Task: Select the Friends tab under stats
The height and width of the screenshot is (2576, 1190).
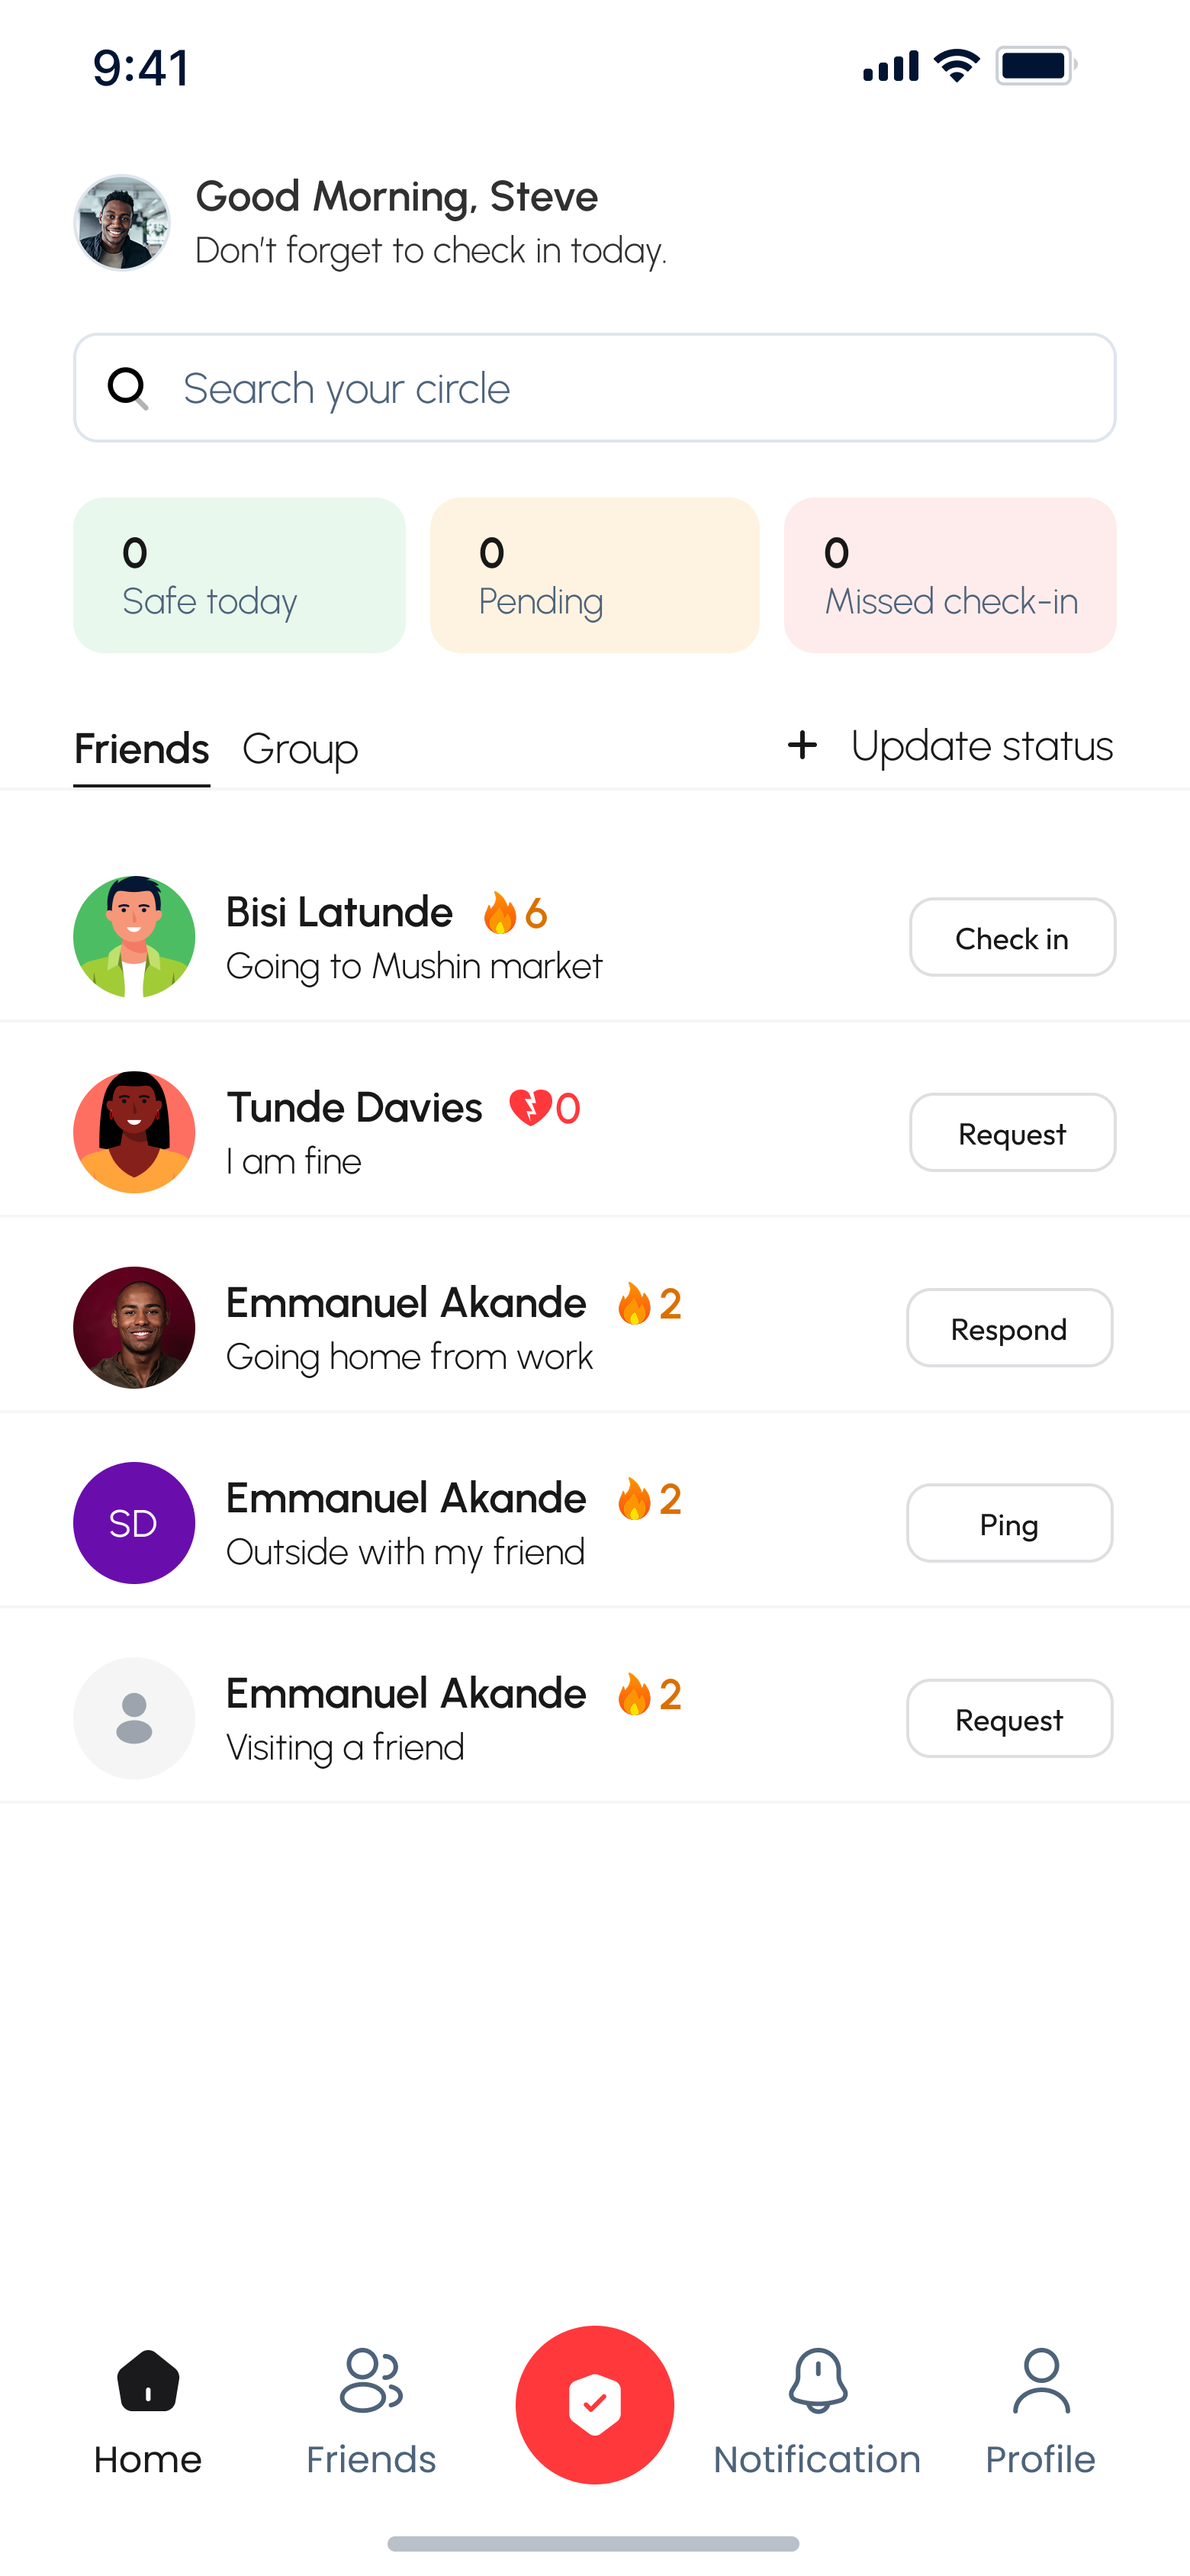Action: pyautogui.click(x=141, y=749)
